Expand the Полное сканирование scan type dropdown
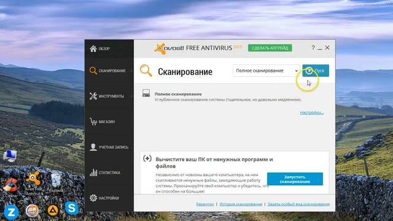This screenshot has width=393, height=221. coord(266,71)
